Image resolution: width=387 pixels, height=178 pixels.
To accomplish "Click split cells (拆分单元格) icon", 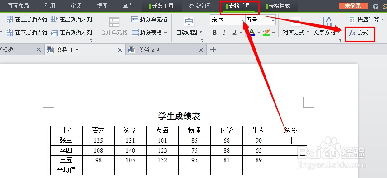I will [x=135, y=19].
